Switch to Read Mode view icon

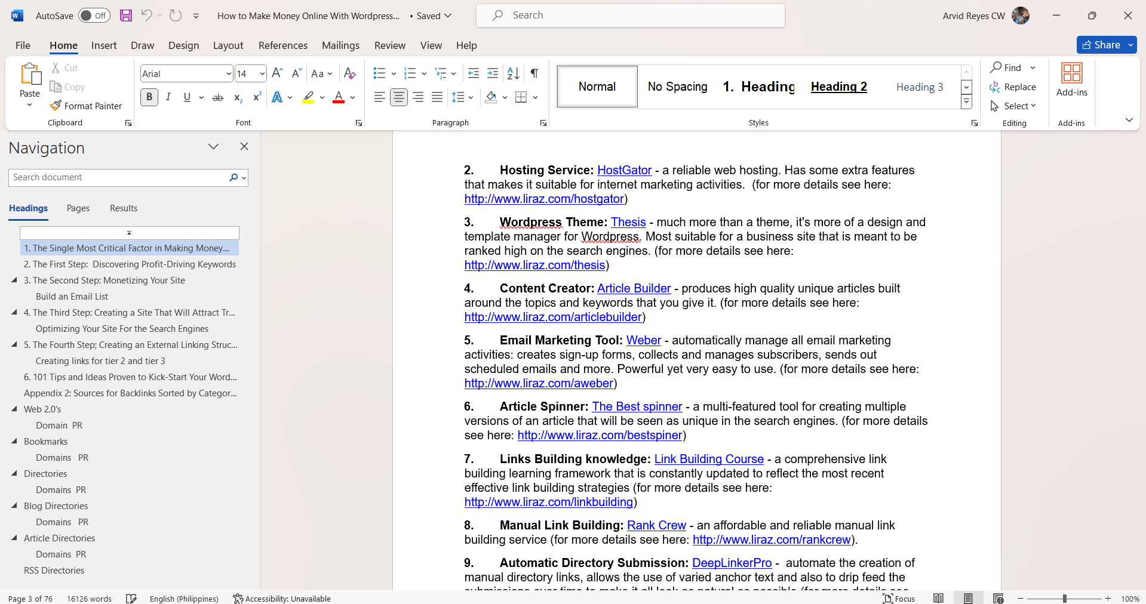pos(938,598)
